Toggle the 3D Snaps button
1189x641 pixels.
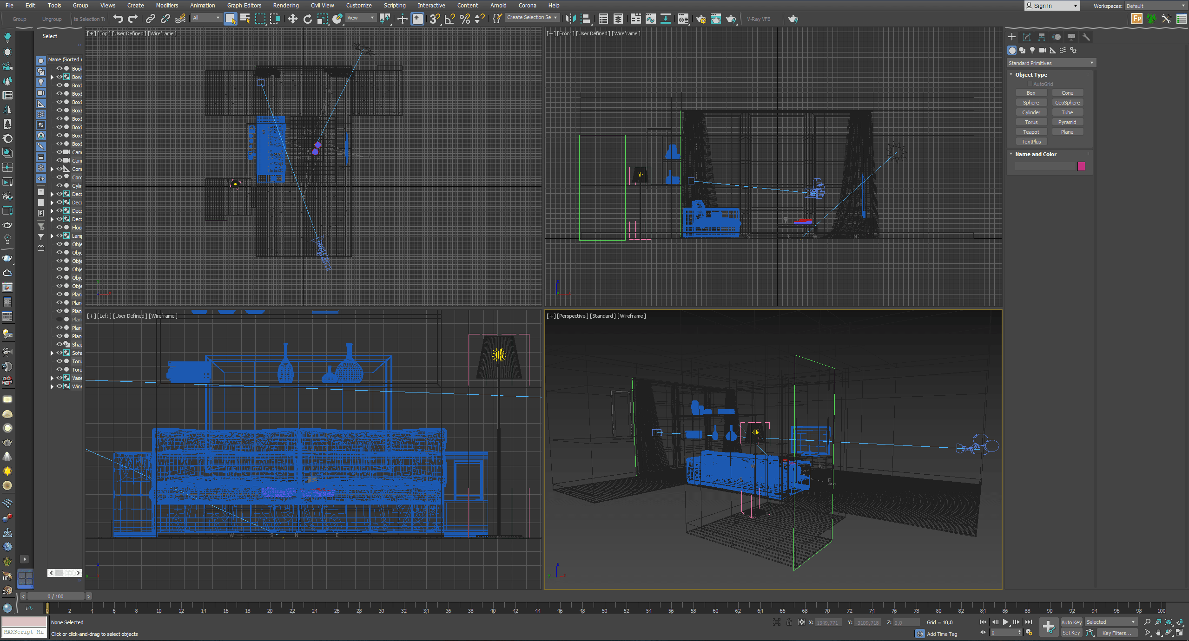click(x=435, y=19)
